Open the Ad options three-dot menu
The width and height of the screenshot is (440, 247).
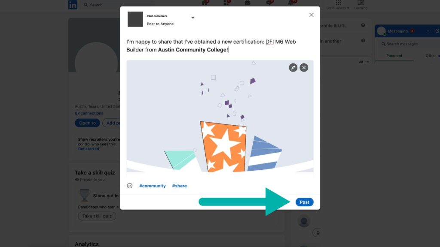point(367,62)
